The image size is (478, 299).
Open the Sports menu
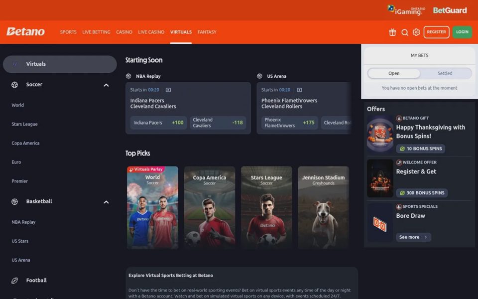pyautogui.click(x=68, y=32)
